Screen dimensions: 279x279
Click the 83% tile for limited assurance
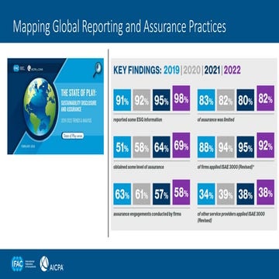tap(206, 100)
